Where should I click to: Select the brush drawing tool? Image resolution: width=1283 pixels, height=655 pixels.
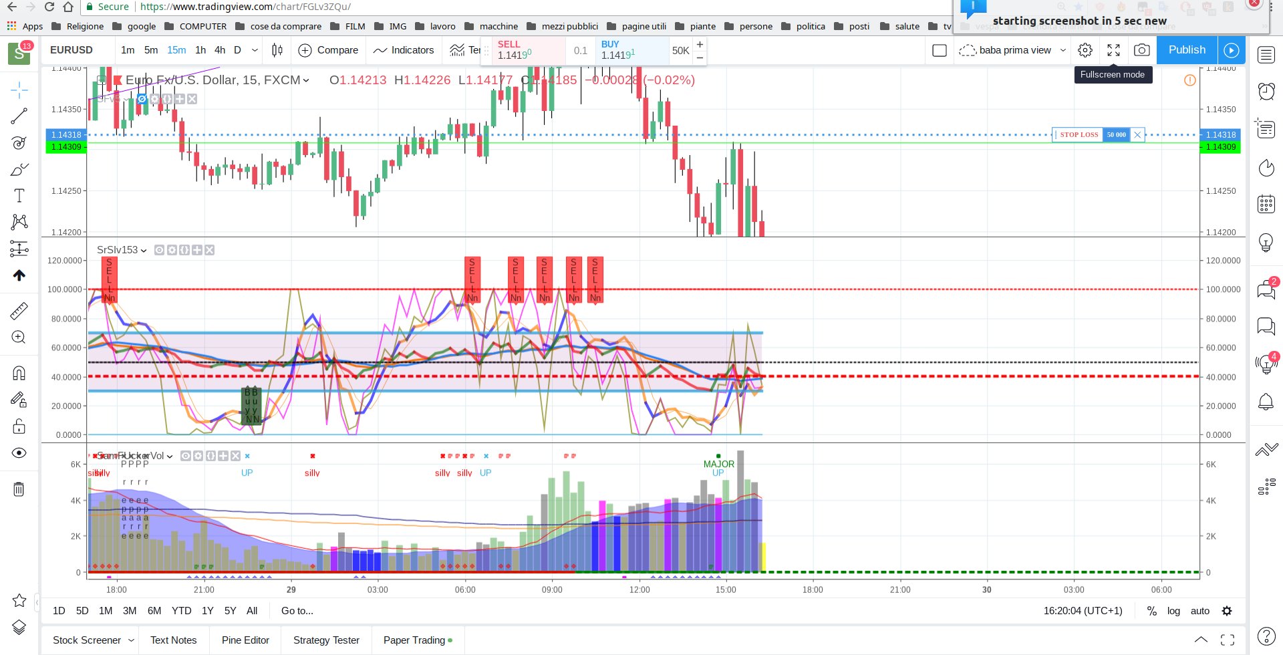coord(19,169)
